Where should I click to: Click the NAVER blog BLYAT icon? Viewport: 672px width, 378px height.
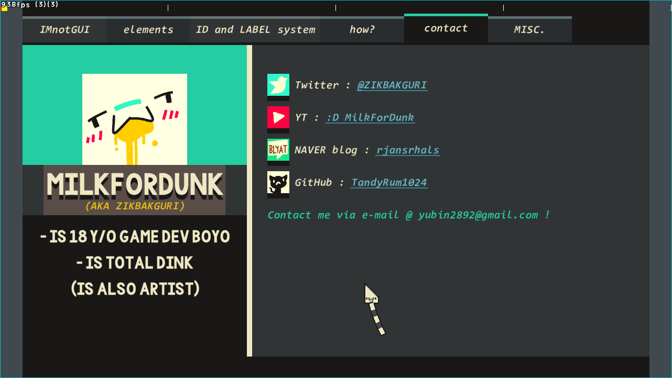[278, 150]
